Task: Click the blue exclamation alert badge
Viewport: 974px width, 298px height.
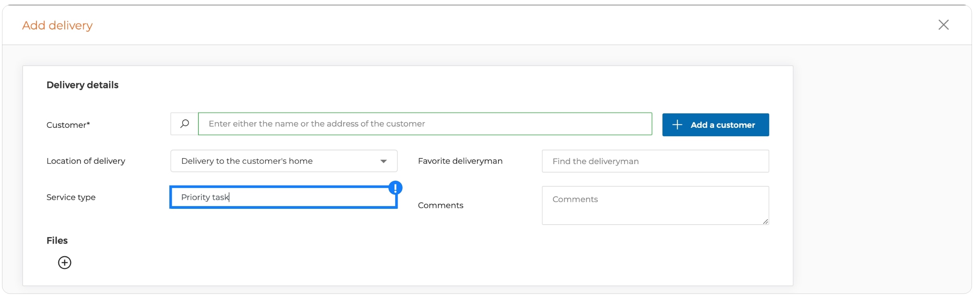Action: click(395, 188)
